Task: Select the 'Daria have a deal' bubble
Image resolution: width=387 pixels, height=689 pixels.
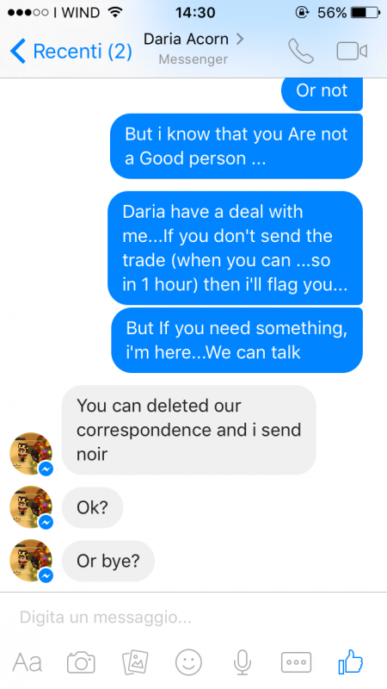Action: click(x=235, y=248)
